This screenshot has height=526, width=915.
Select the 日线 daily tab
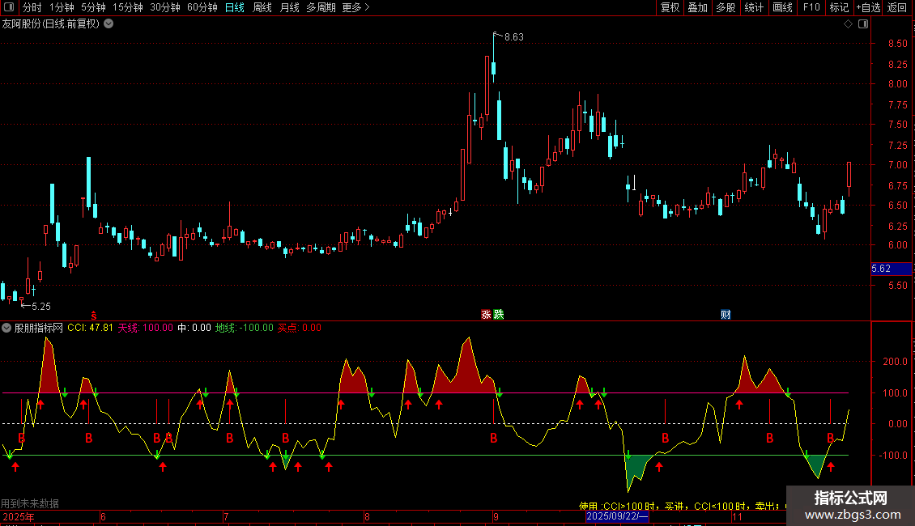[x=235, y=7]
